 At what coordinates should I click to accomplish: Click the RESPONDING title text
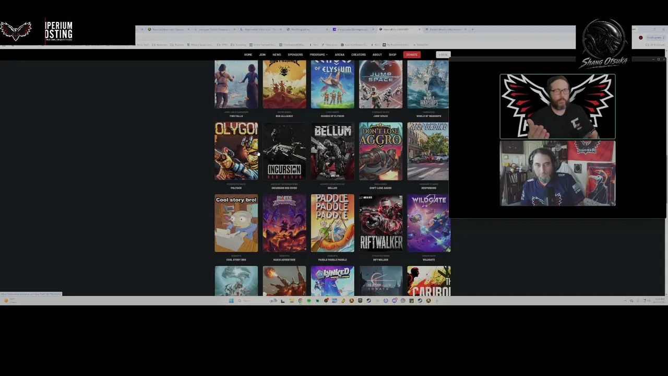tap(428, 188)
